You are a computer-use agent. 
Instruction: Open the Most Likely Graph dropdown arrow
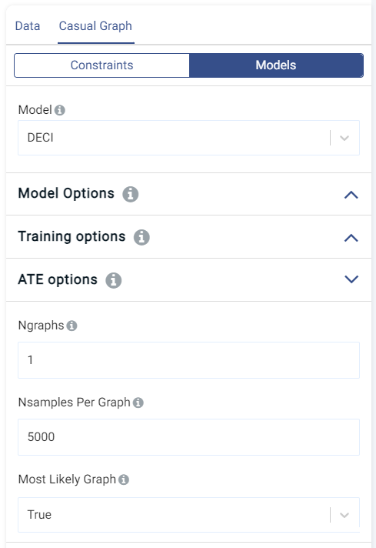click(x=344, y=515)
